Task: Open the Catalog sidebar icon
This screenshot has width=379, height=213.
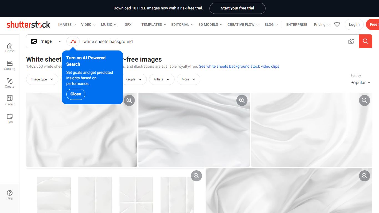Action: 9,65
